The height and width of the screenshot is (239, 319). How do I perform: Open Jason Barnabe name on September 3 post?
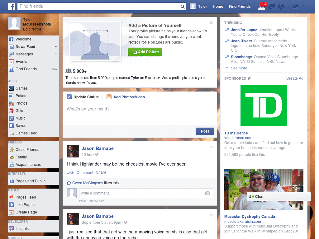tap(98, 217)
